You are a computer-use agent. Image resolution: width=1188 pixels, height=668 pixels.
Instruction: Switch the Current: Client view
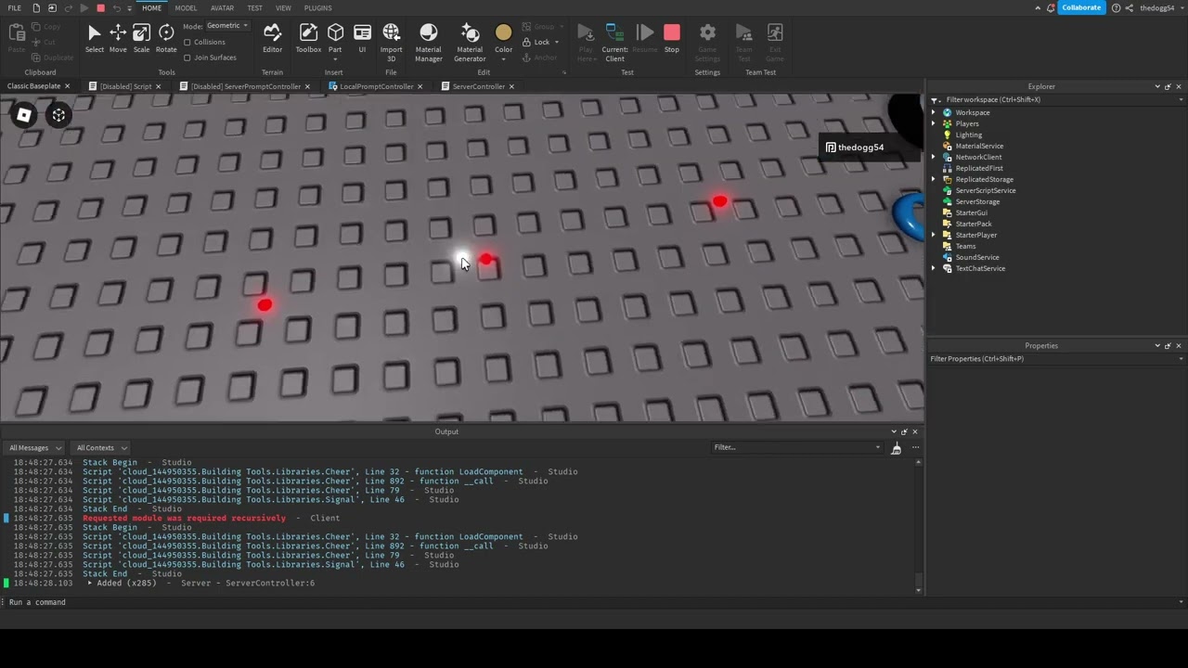[614, 42]
